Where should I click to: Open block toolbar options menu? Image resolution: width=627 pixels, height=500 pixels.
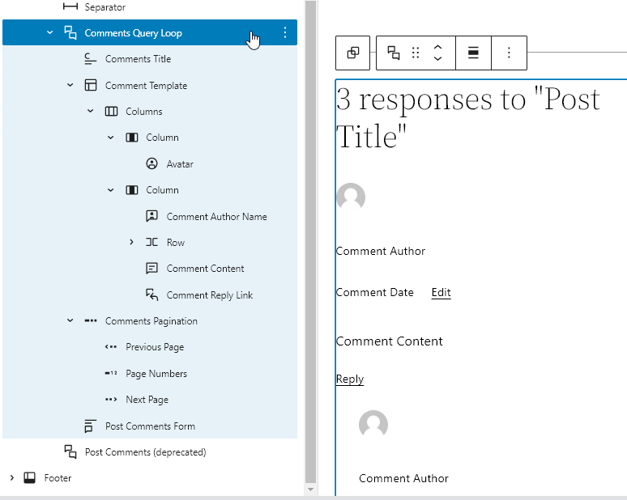[509, 53]
